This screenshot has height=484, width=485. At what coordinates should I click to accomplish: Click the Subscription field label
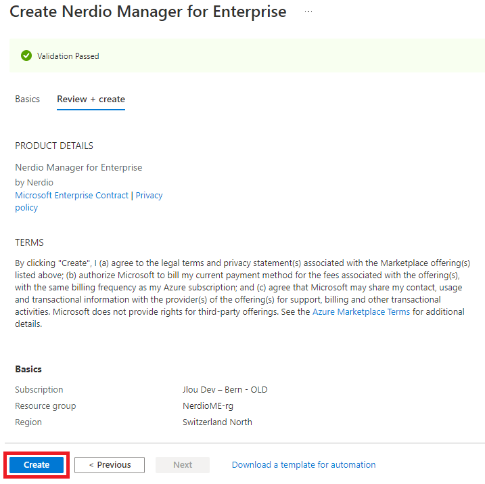(x=39, y=390)
